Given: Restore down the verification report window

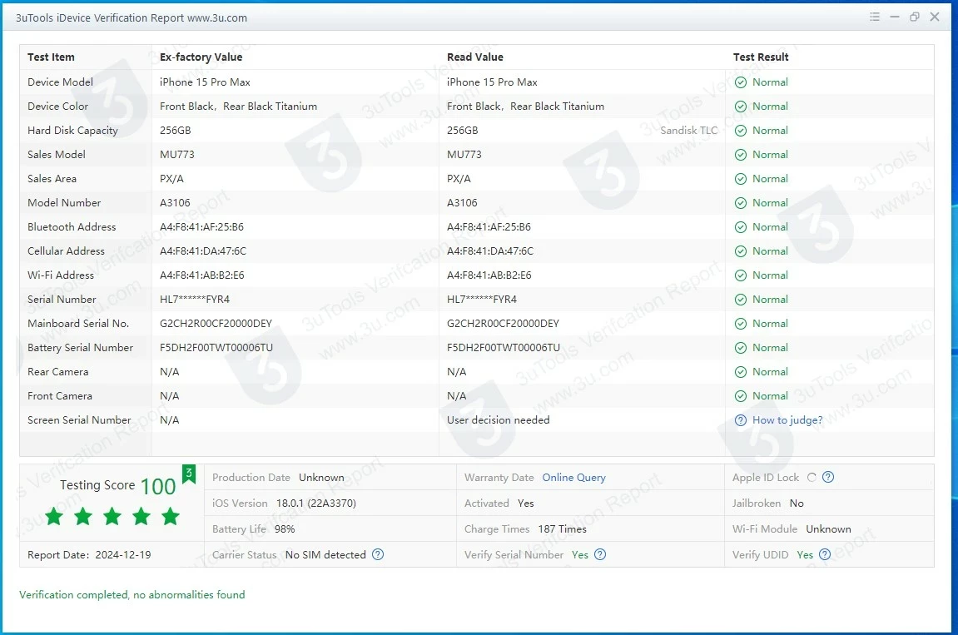Looking at the screenshot, I should [x=915, y=17].
